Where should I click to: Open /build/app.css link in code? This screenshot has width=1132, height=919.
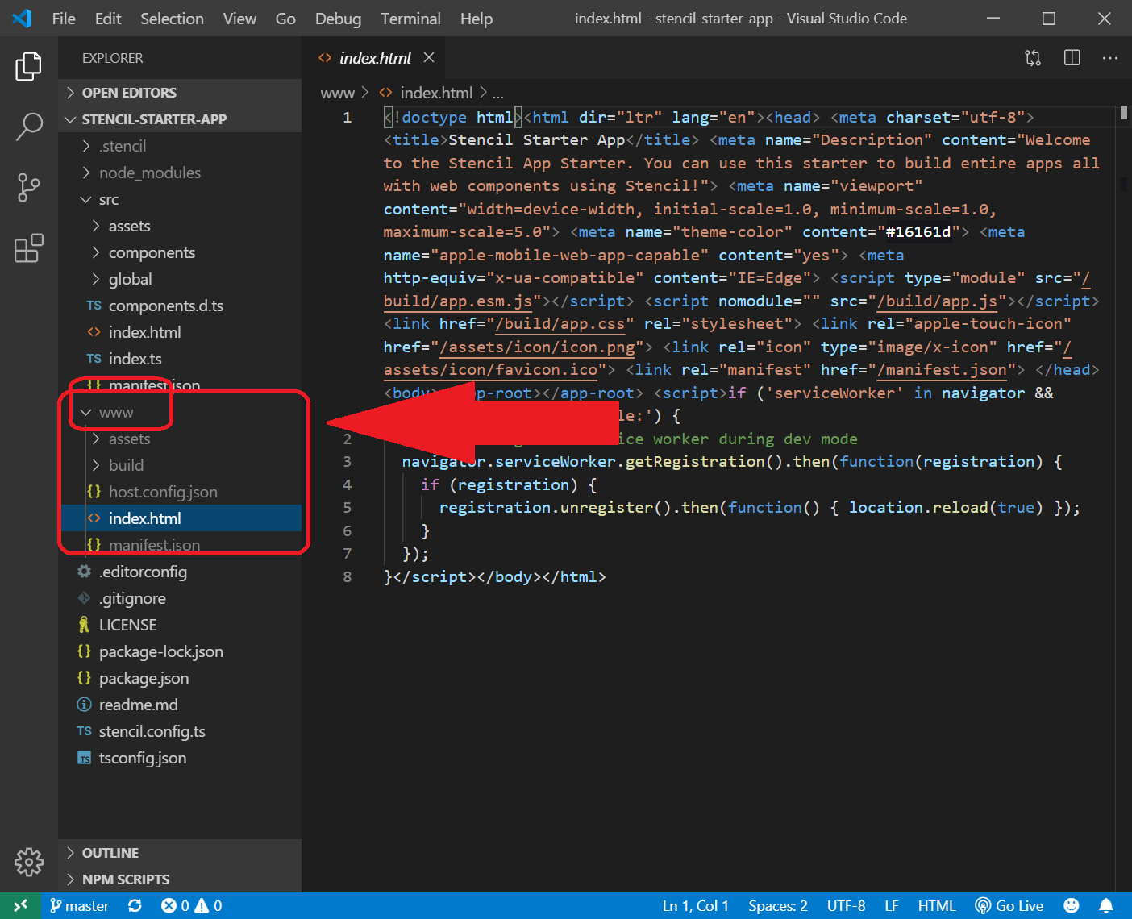560,324
